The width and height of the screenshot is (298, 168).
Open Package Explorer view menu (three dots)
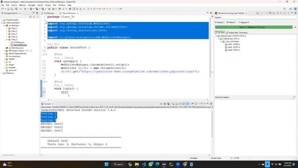pos(37,17)
